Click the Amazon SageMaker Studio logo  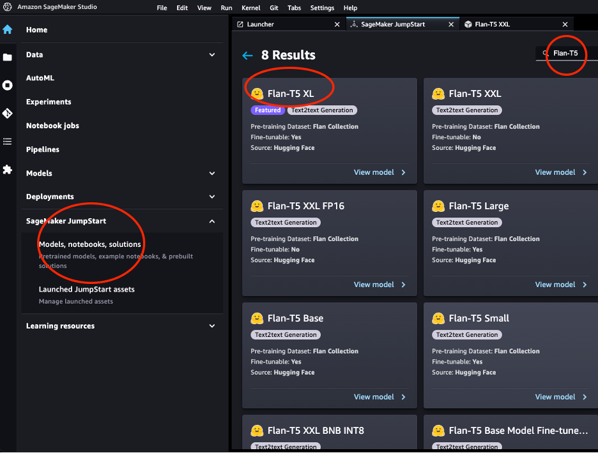[7, 7]
